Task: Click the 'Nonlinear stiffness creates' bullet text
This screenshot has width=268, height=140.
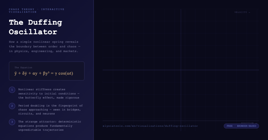Action: [49, 93]
